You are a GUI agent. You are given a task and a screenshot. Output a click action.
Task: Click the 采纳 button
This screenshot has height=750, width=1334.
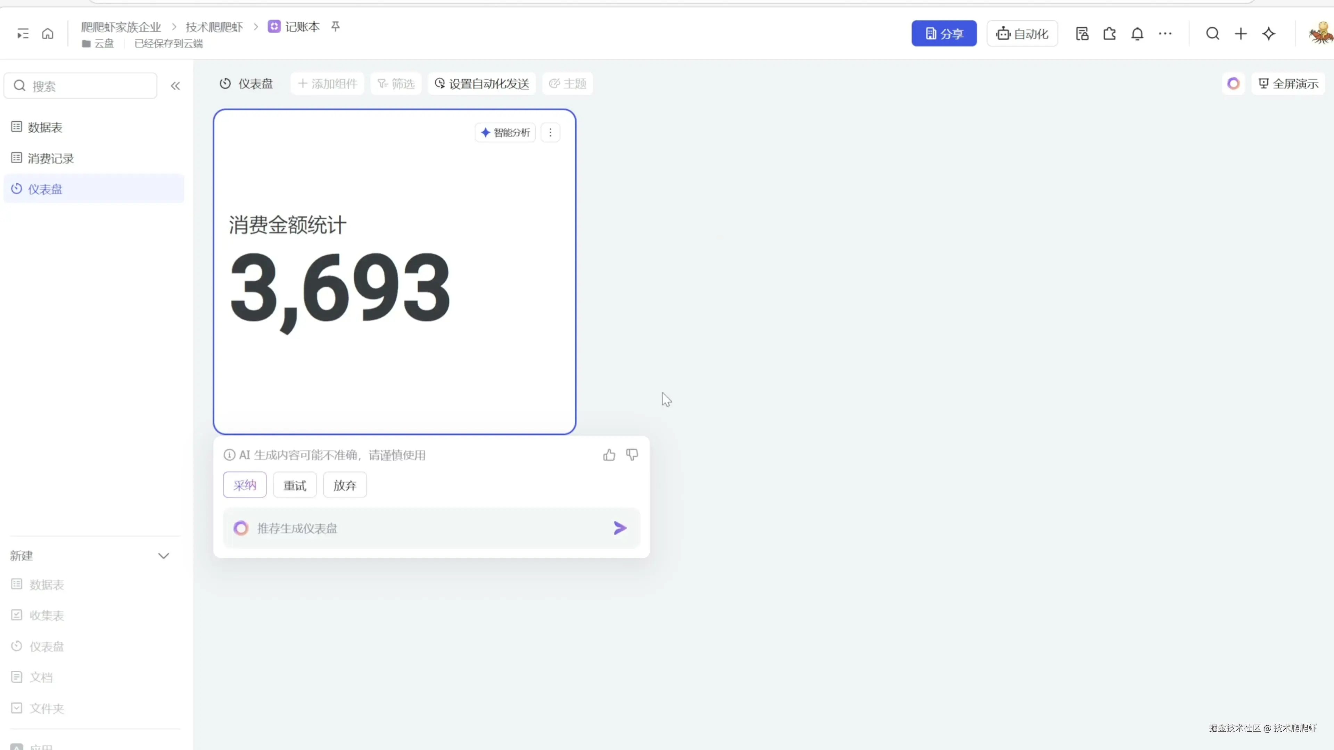pyautogui.click(x=245, y=485)
